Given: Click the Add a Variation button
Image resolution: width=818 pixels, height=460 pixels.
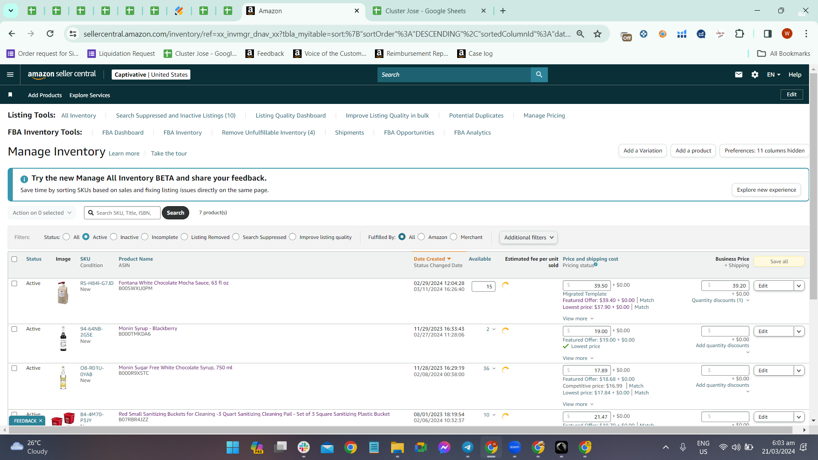Looking at the screenshot, I should pos(642,151).
